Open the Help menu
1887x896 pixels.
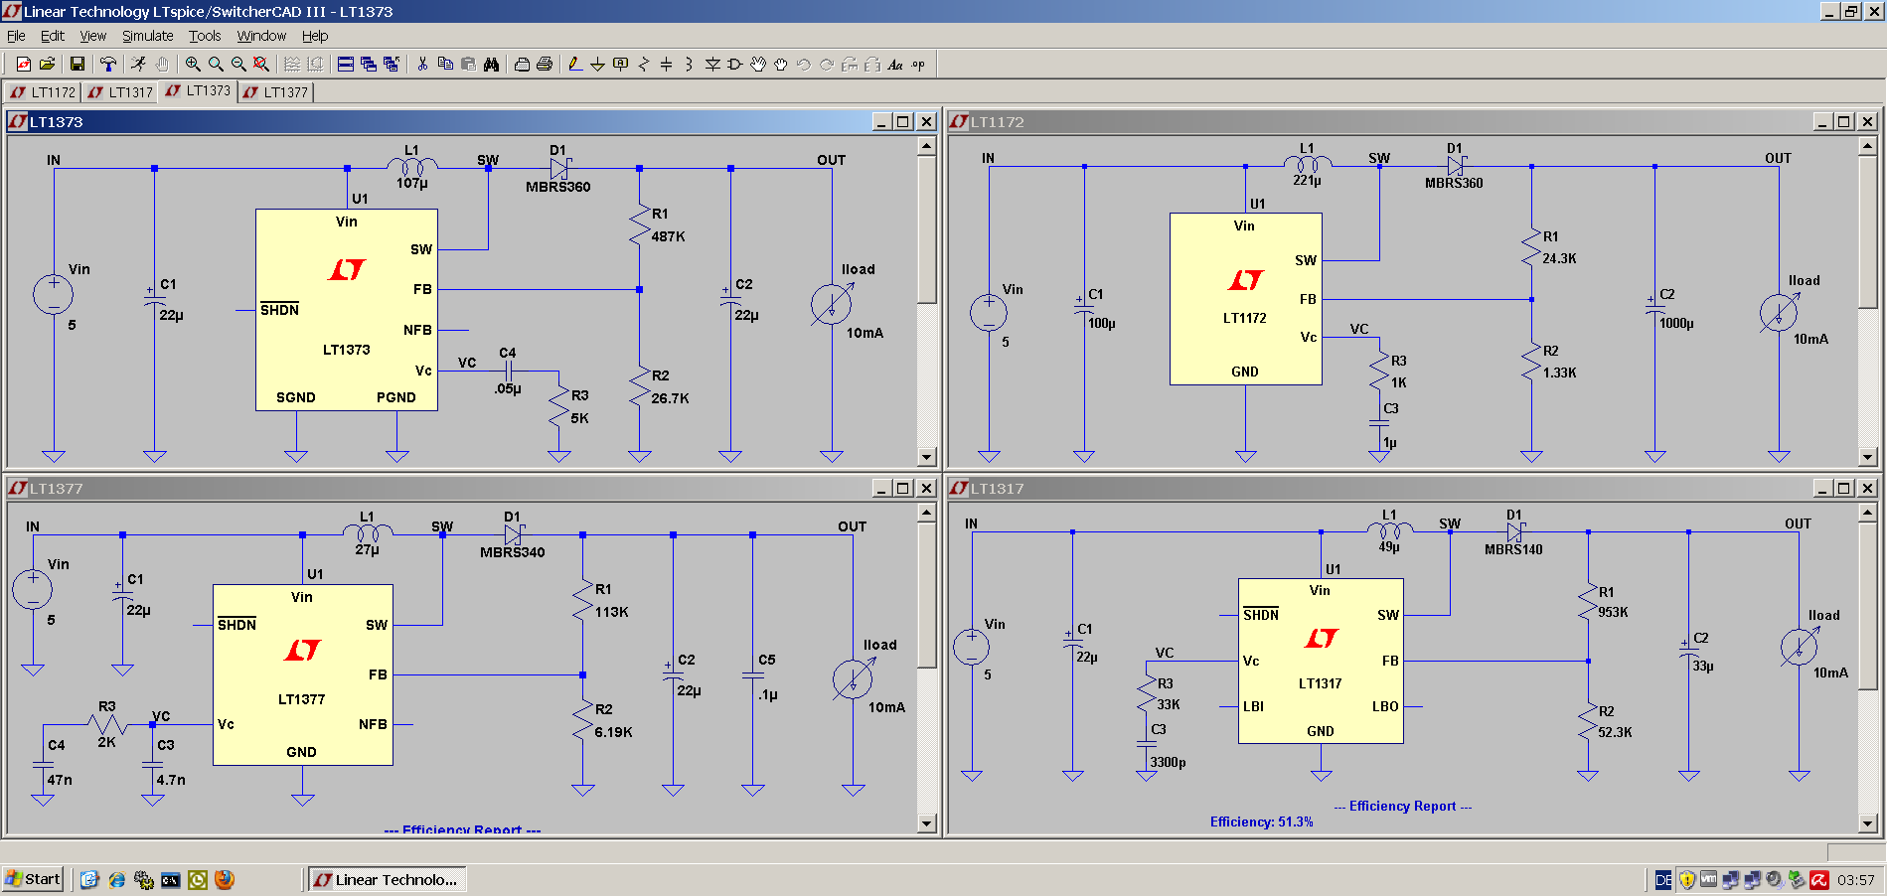(x=315, y=36)
